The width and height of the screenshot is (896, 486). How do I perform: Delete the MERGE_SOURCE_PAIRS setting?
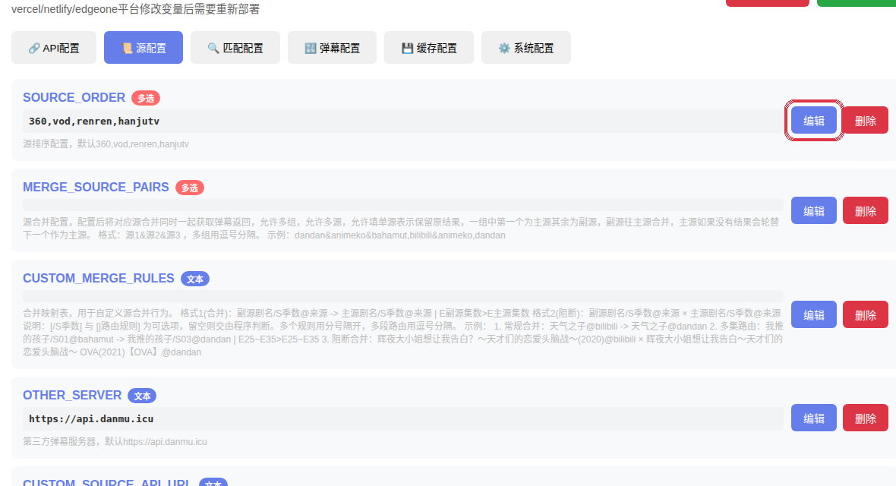[865, 210]
